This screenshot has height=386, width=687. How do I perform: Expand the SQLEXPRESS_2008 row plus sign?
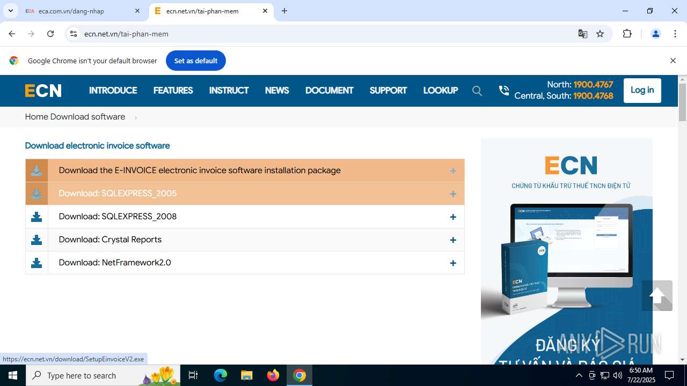(x=453, y=217)
